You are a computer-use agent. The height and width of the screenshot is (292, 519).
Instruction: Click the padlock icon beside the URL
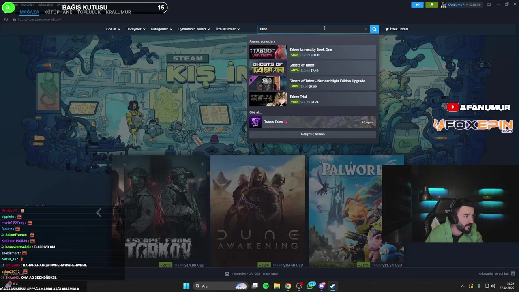tap(14, 19)
